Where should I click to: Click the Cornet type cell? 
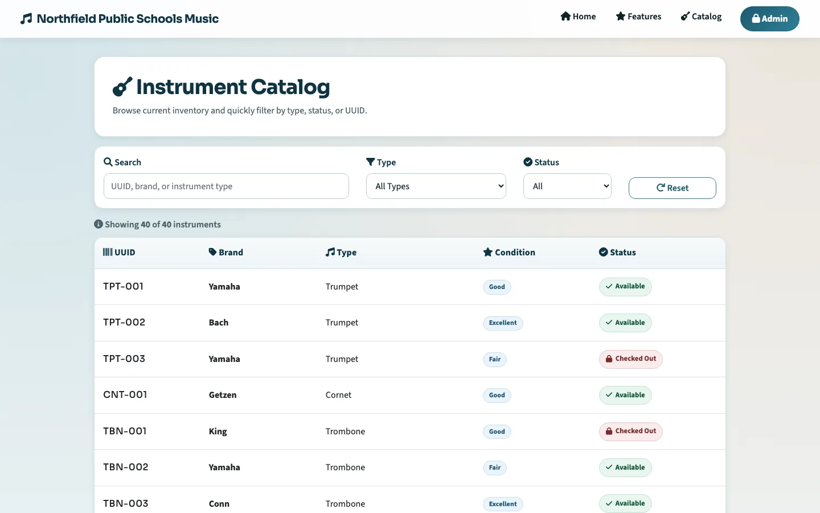pyautogui.click(x=338, y=395)
